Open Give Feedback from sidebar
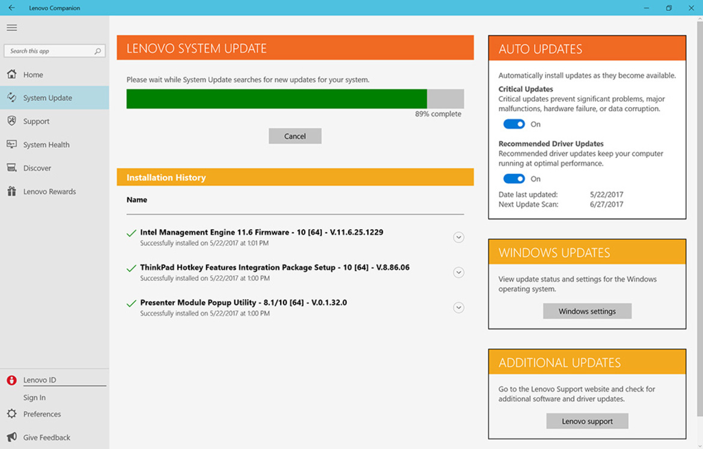 coord(54,438)
